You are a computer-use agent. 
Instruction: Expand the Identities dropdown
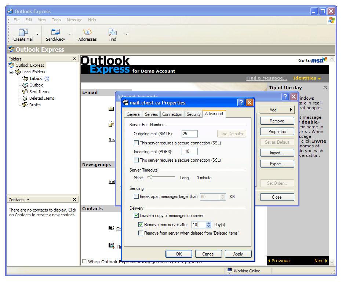pos(307,78)
